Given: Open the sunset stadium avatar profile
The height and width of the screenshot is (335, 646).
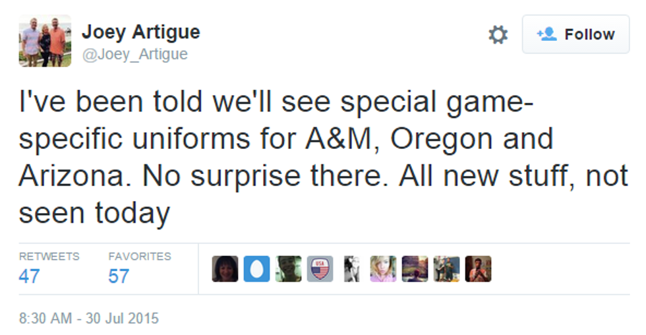Looking at the screenshot, I should pos(415,269).
